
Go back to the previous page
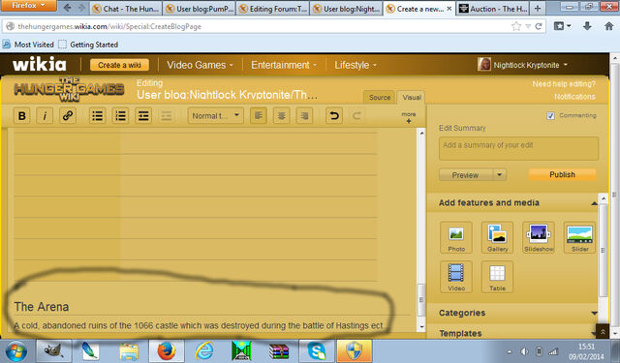(67, 8)
